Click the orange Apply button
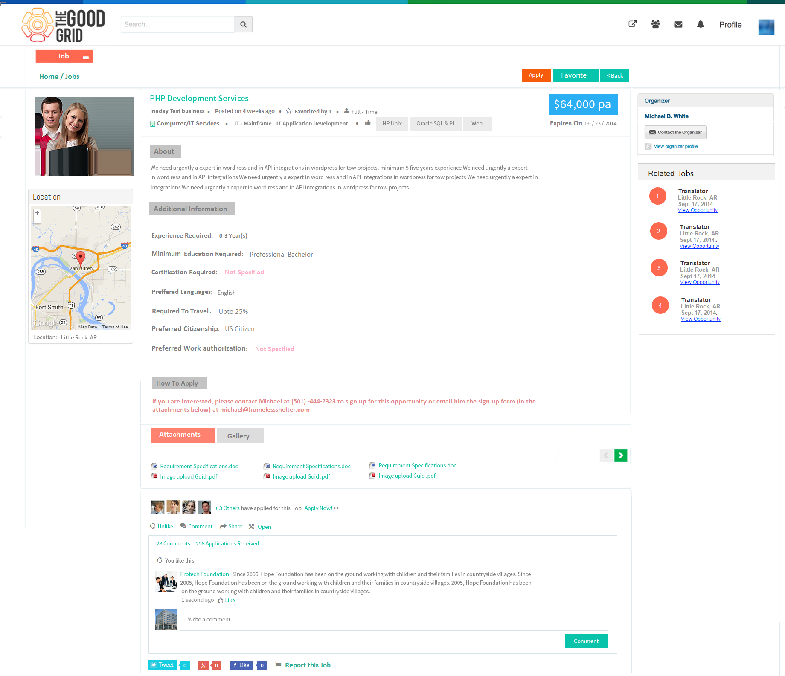The image size is (785, 676). [x=536, y=75]
